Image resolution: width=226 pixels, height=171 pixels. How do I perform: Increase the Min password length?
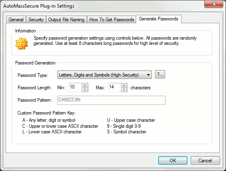click(85, 85)
